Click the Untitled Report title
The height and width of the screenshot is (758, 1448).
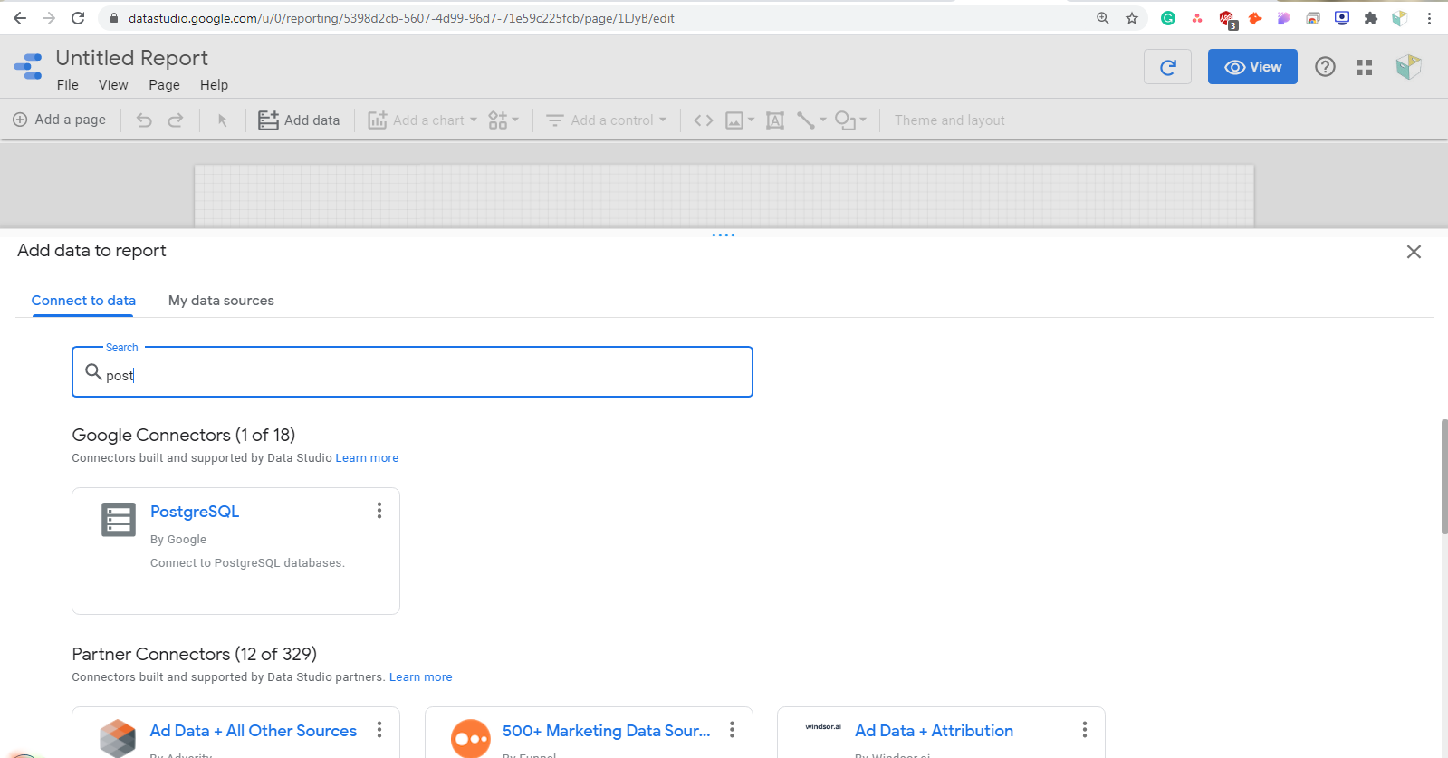(x=132, y=58)
